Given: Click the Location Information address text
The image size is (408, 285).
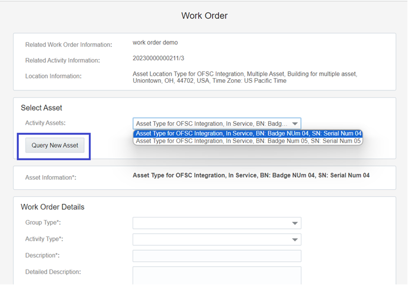Looking at the screenshot, I should coord(245,77).
